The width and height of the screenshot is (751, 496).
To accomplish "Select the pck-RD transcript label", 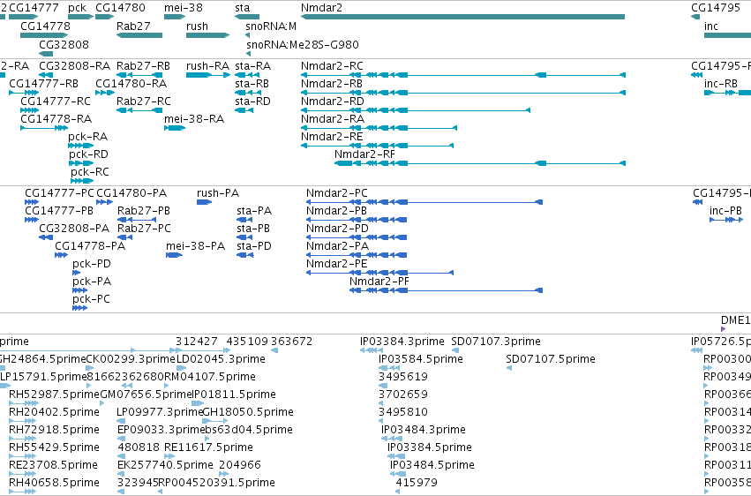I will (88, 154).
